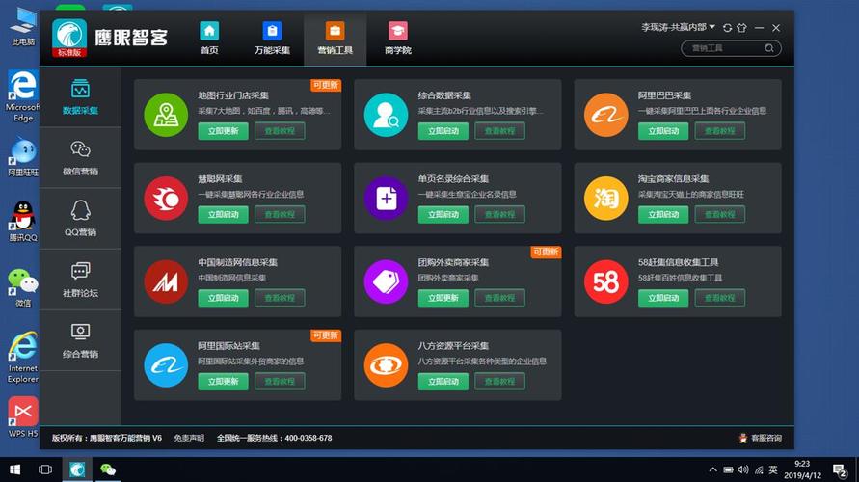Click 立即更新 for 阿里国际站采集

coord(223,381)
